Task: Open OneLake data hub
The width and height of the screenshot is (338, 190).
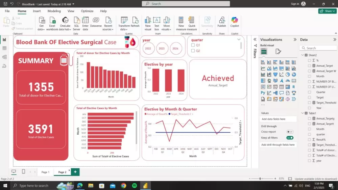Action: (65, 23)
